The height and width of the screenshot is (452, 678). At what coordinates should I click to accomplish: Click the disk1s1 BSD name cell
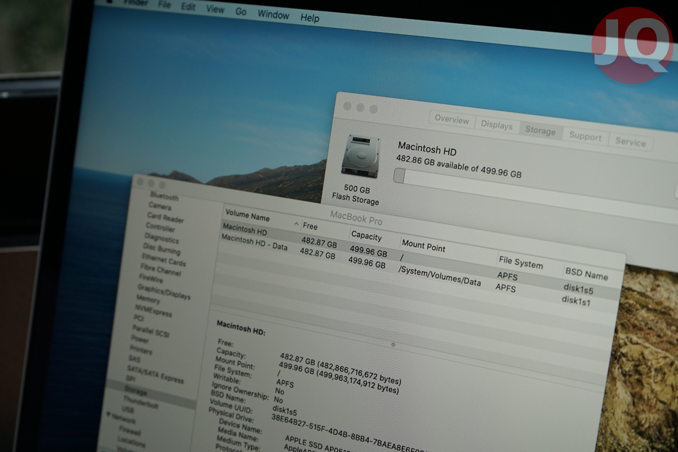pyautogui.click(x=577, y=301)
